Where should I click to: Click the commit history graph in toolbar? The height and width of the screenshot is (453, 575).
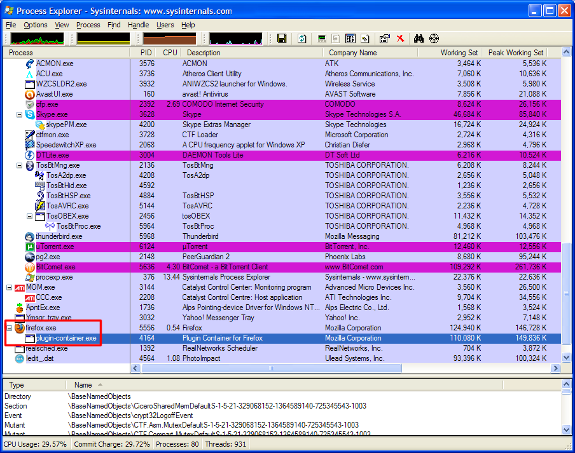(104, 39)
